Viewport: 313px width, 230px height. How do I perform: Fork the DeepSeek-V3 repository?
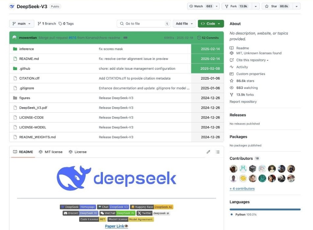point(237,6)
